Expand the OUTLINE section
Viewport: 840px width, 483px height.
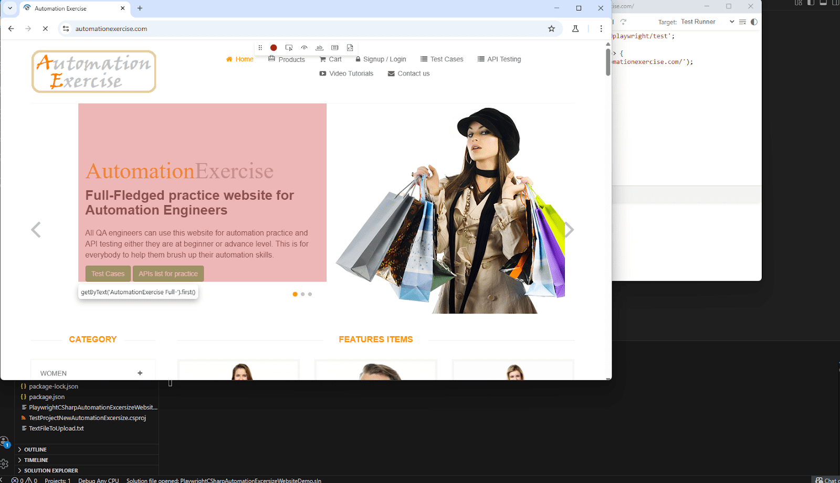[x=35, y=449]
